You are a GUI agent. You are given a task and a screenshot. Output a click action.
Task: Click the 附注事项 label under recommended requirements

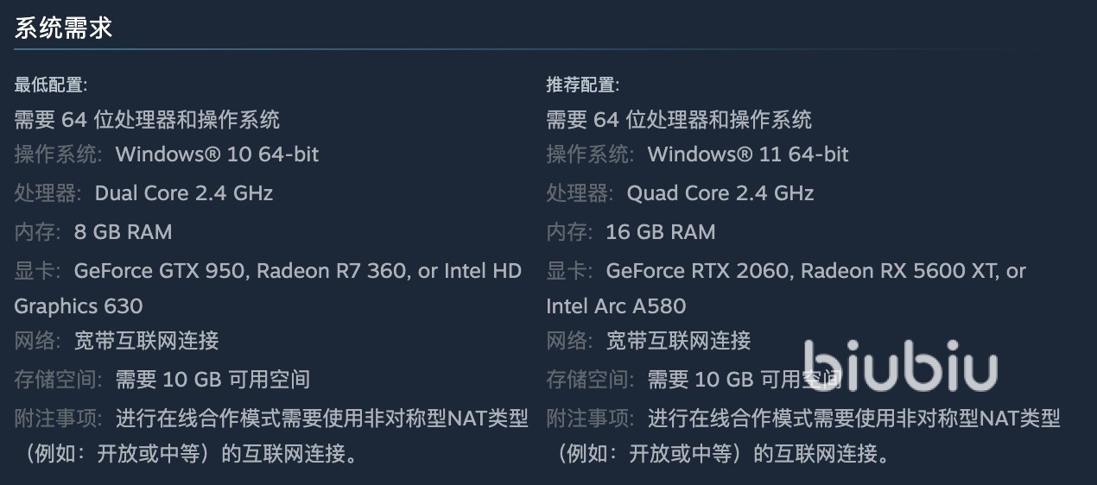click(589, 419)
